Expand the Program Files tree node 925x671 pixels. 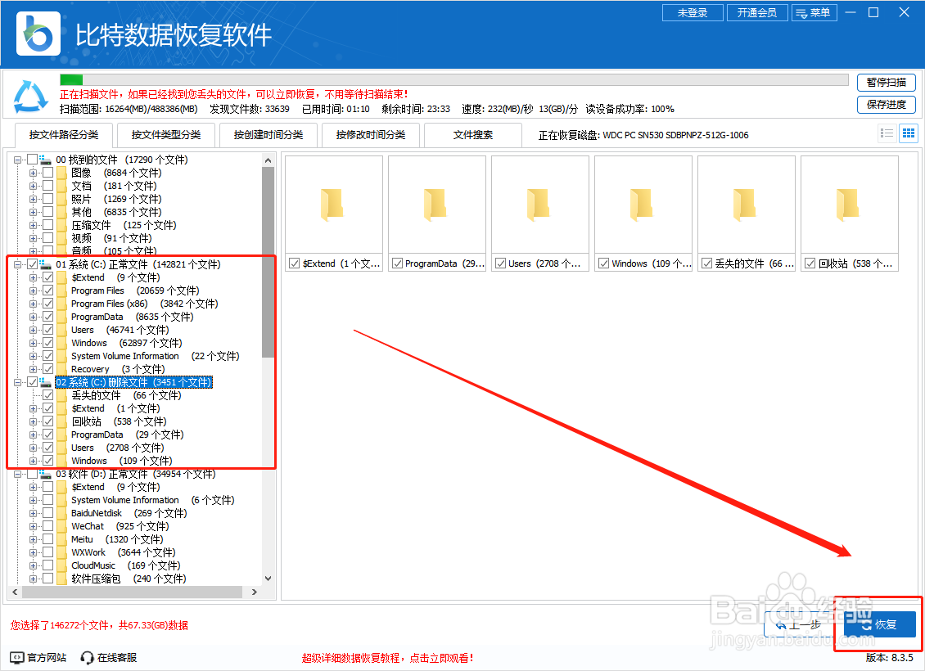[x=34, y=290]
